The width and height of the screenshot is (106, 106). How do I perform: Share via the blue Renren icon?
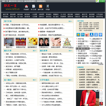pos(92,35)
